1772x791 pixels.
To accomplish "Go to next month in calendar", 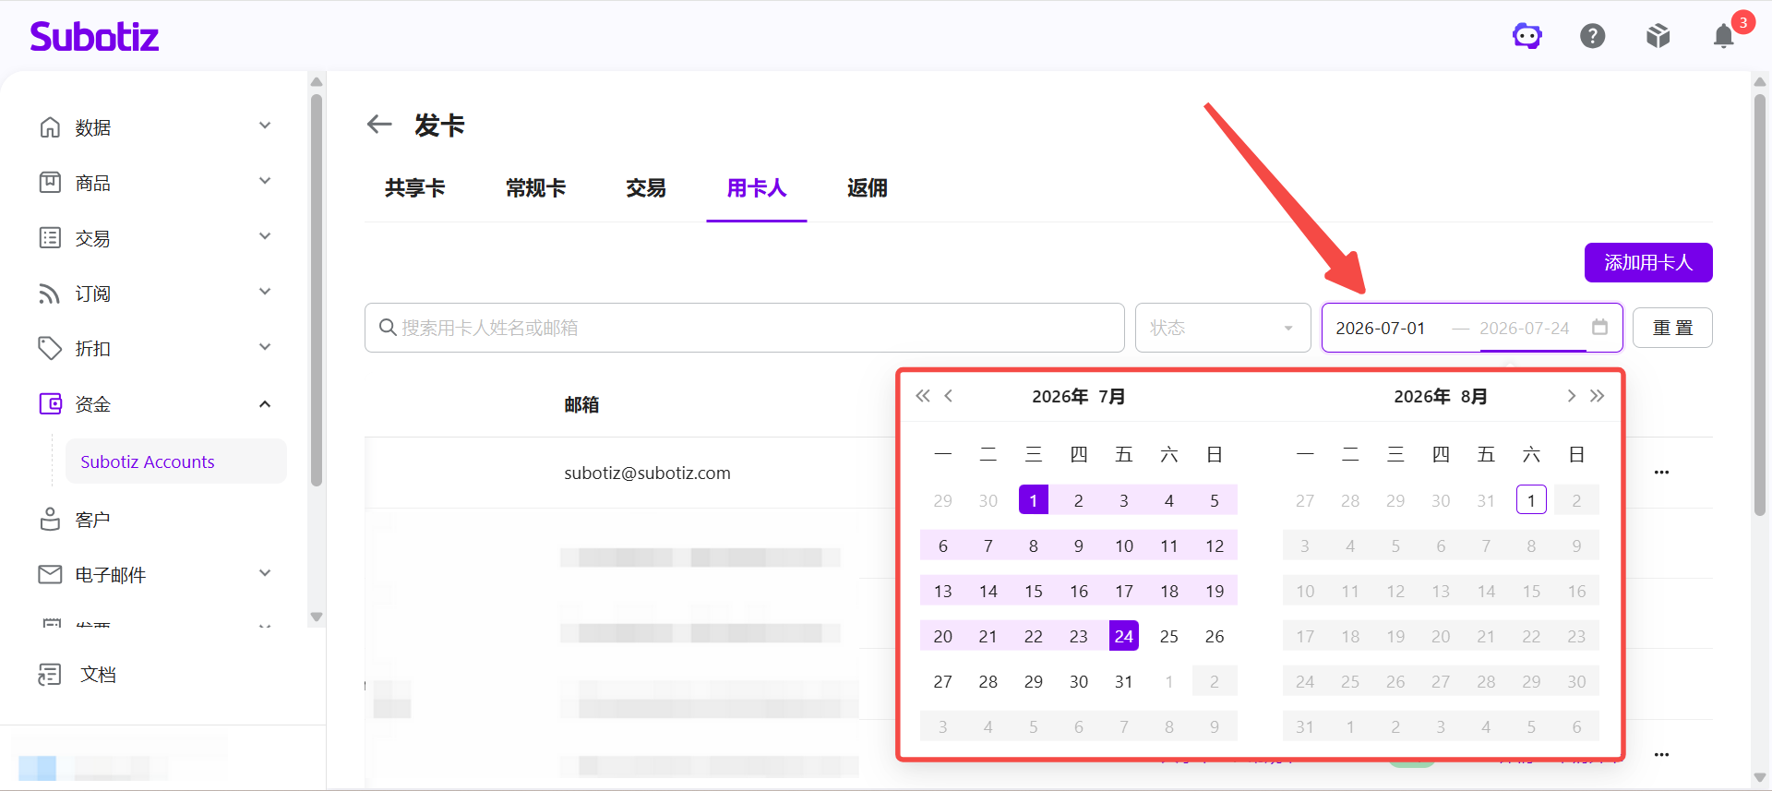I will pyautogui.click(x=1571, y=396).
